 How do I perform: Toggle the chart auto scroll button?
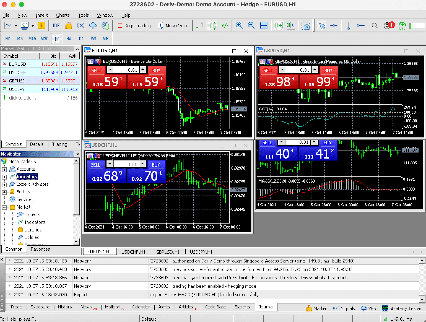pos(278,26)
